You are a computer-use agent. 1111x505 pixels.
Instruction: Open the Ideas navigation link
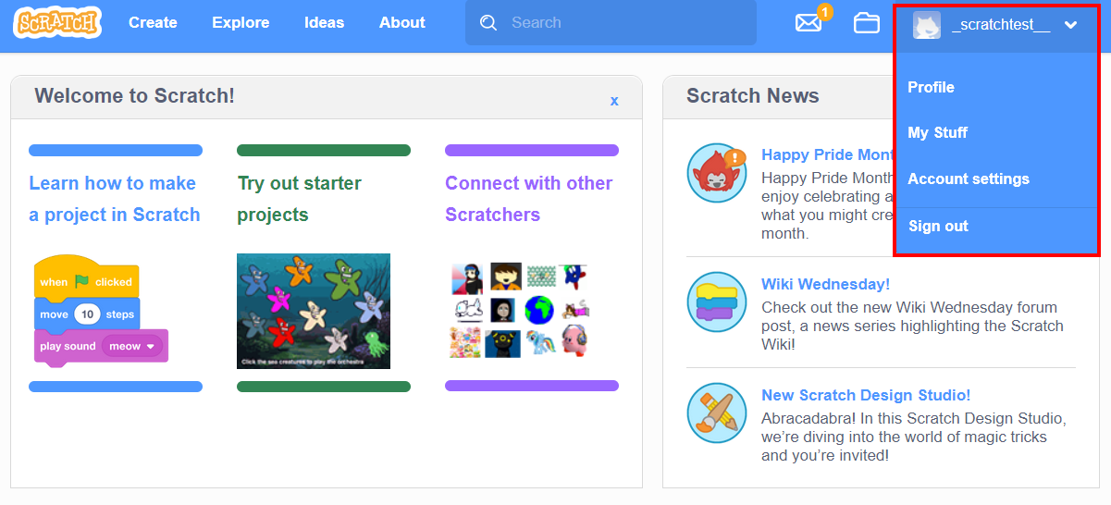324,23
